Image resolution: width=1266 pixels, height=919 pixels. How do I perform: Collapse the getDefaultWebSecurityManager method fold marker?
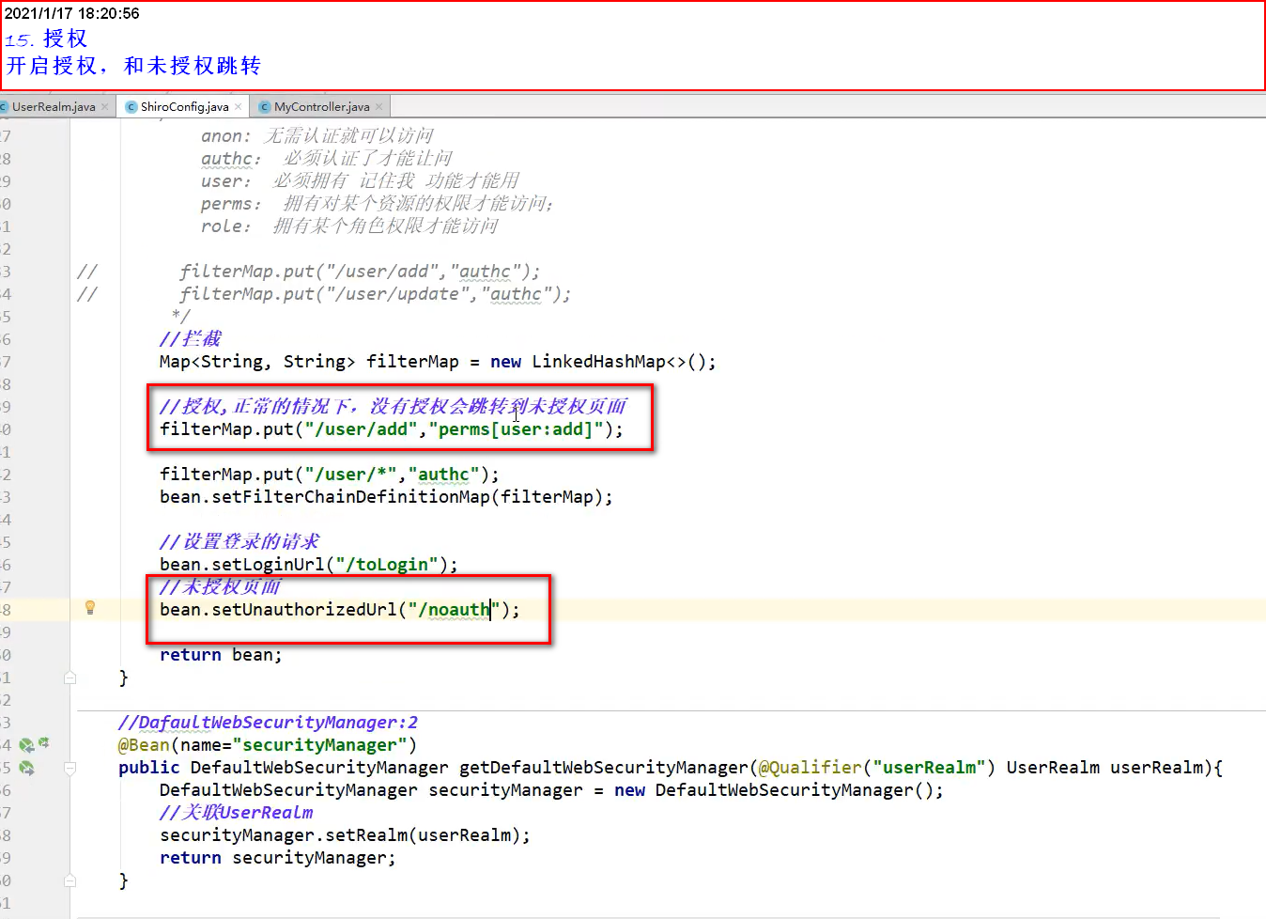click(69, 768)
